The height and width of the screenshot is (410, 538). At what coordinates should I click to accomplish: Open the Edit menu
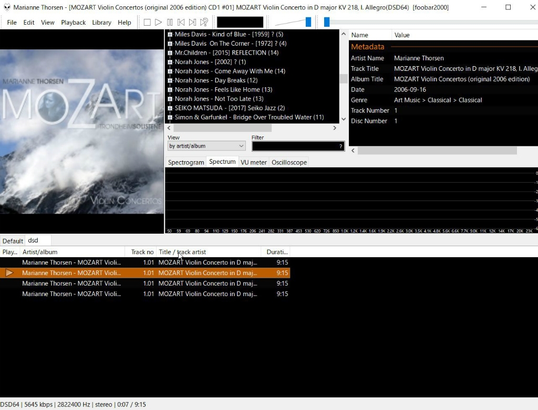tap(29, 22)
